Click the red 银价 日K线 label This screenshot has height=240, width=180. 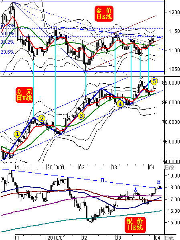pos(135,225)
